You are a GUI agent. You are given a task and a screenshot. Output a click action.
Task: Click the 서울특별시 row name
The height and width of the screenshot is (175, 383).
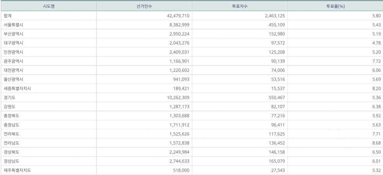tap(13, 25)
